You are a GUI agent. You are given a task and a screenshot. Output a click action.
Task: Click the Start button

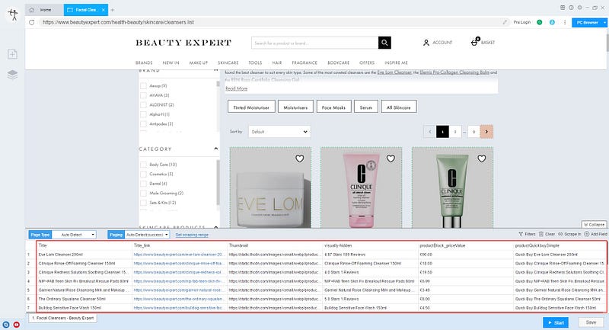point(556,322)
